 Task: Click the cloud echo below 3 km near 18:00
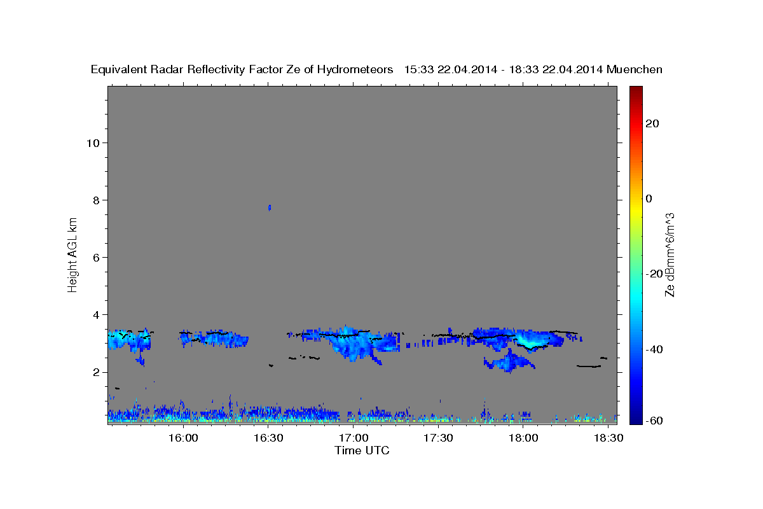(509, 361)
